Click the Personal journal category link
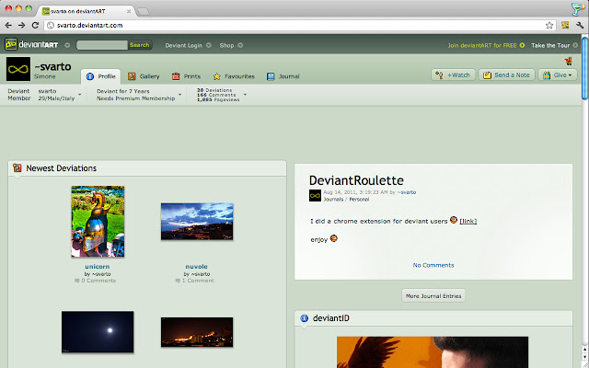Viewport: 589px width, 368px height. click(359, 199)
